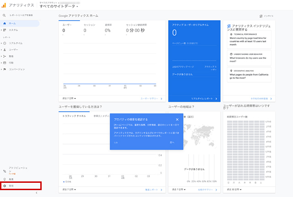Open the リアルタイム レポート link
The width and height of the screenshot is (293, 197).
point(202,98)
